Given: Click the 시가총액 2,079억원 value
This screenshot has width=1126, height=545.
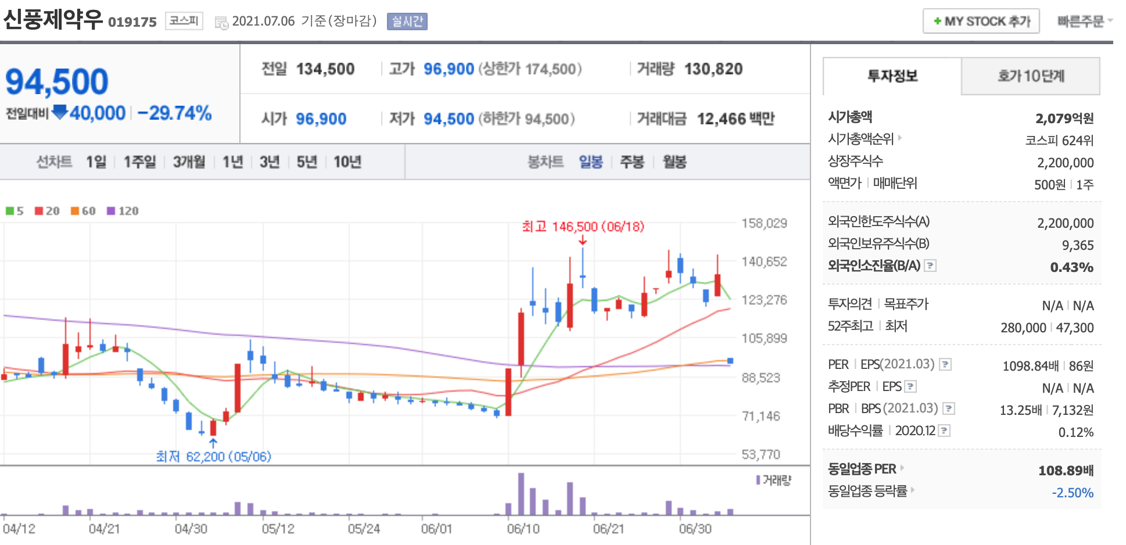Looking at the screenshot, I should coord(1064,119).
